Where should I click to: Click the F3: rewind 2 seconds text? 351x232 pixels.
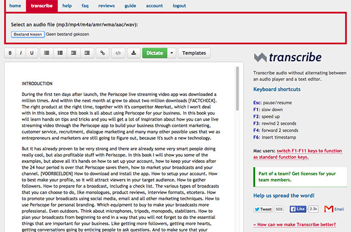point(275,123)
